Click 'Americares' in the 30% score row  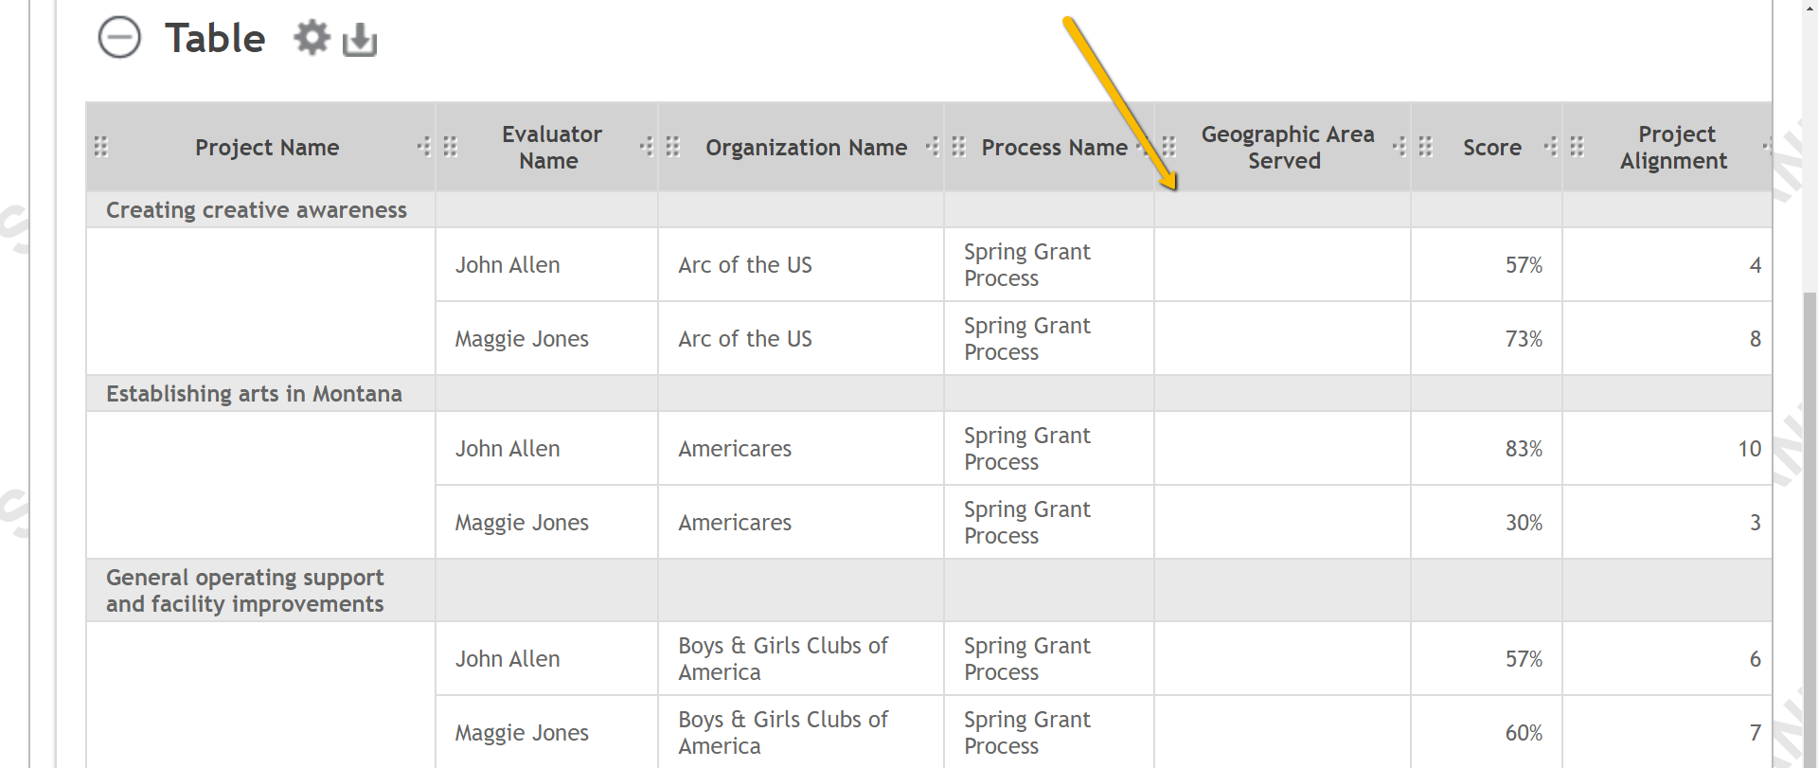click(x=735, y=523)
